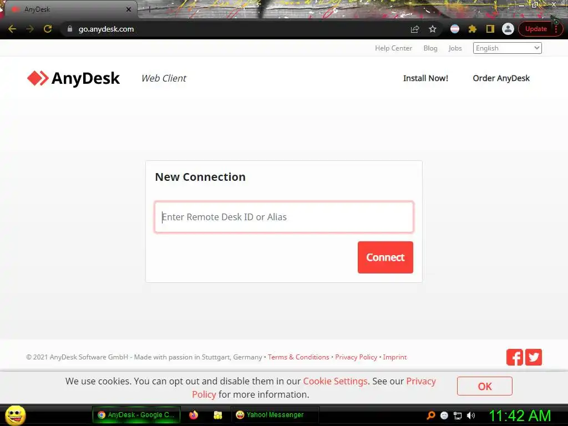Screen dimensions: 568x426
Task: Open the Imprint link
Action: [x=395, y=357]
